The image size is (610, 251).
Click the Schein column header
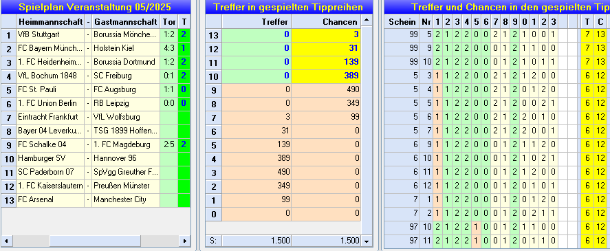[402, 21]
